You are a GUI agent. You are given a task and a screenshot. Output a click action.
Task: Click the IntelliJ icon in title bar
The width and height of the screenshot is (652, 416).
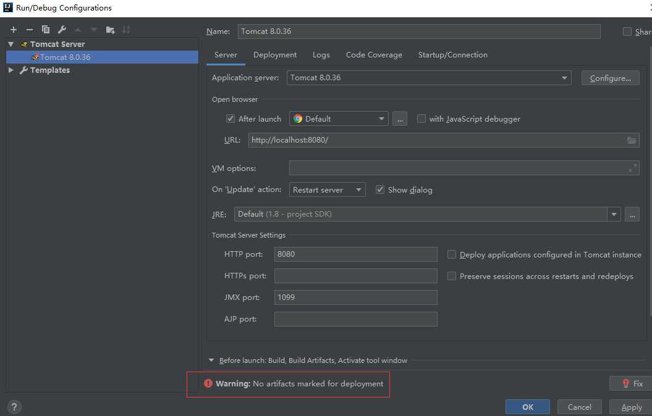[x=7, y=7]
